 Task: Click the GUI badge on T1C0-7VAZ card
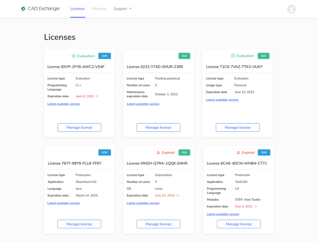pos(263,56)
